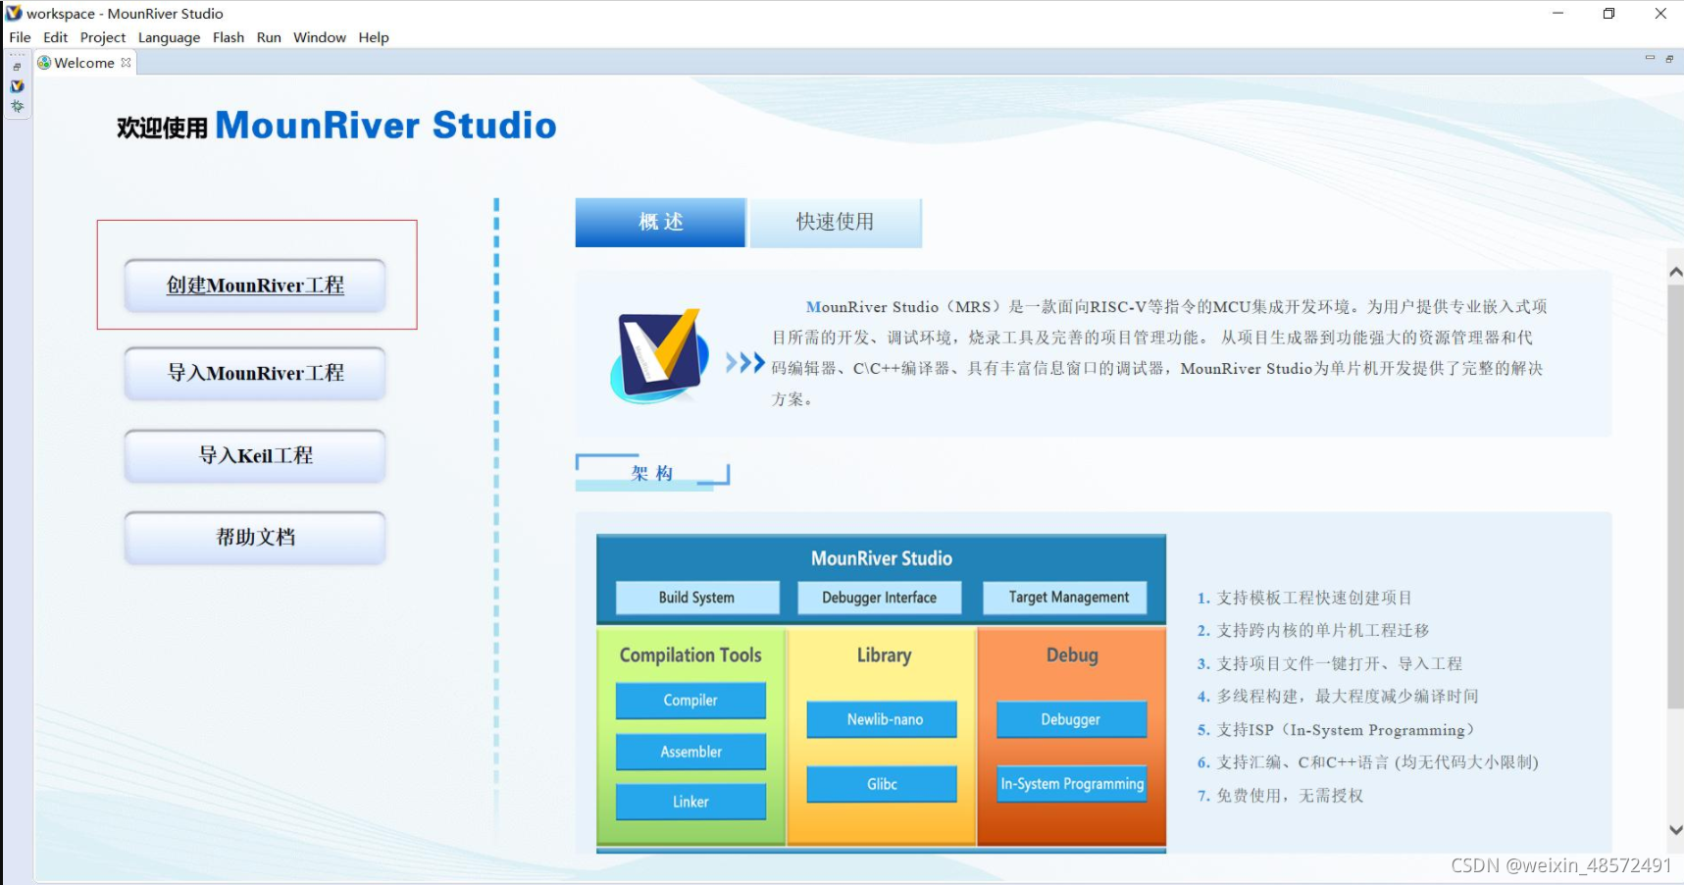Screen dimensions: 1684x885
Task: Restore down the application window
Action: (x=1608, y=14)
